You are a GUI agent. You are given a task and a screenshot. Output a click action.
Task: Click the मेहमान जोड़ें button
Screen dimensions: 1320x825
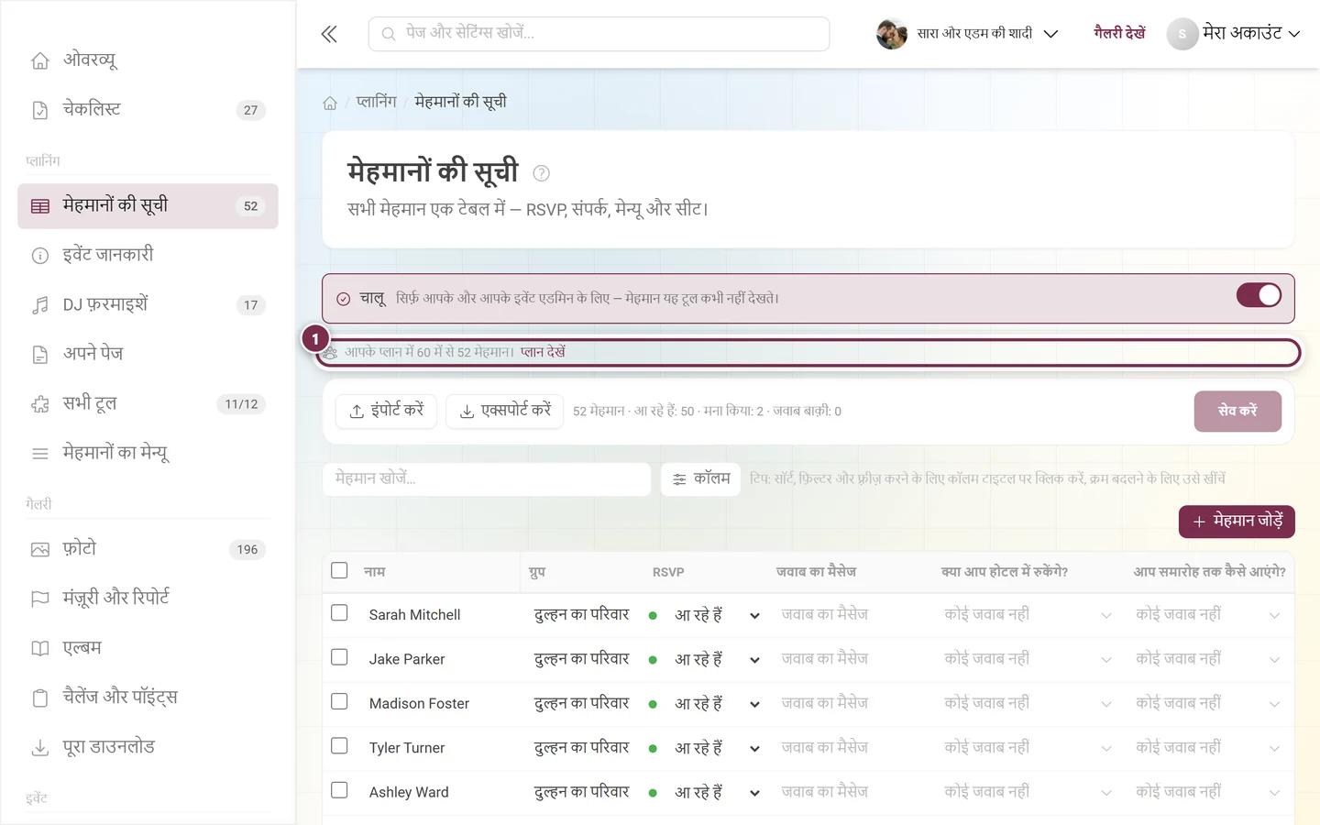coord(1237,522)
